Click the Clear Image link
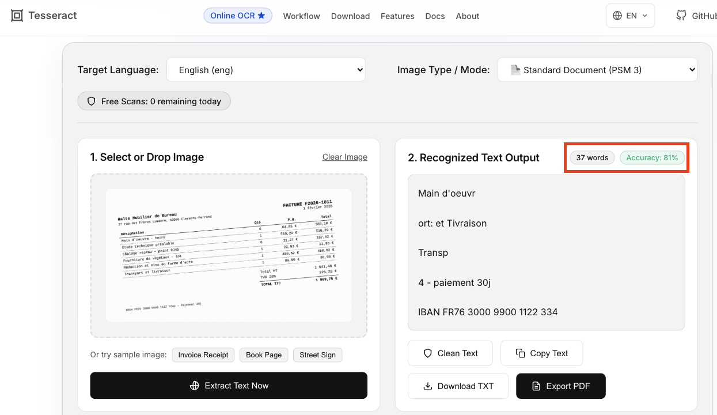Image resolution: width=717 pixels, height=415 pixels. pyautogui.click(x=344, y=157)
